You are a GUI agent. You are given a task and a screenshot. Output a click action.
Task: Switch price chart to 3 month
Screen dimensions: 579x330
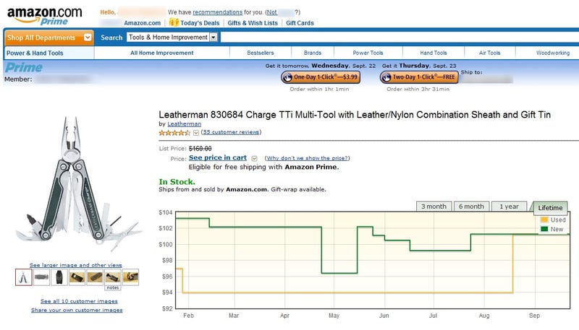(x=434, y=207)
